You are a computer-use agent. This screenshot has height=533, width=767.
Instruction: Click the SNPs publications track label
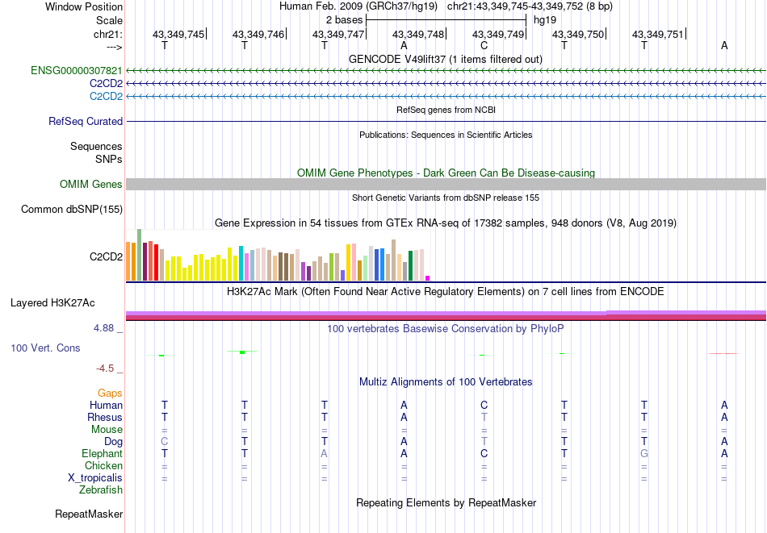click(109, 159)
